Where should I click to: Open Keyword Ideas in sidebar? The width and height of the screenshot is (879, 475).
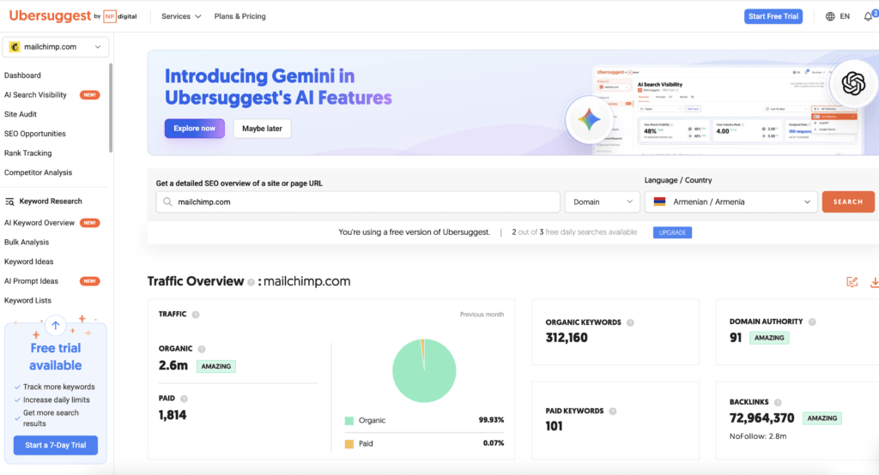(28, 262)
